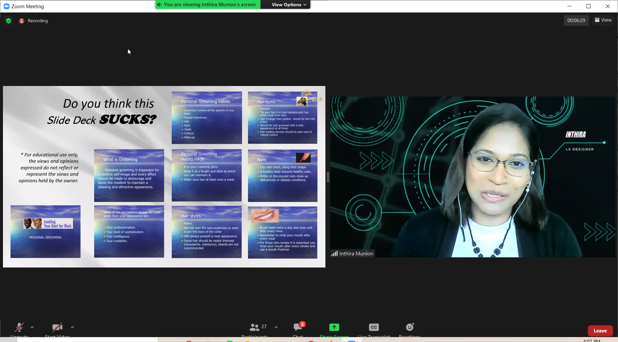This screenshot has height=342, width=618.
Task: Click the 'Hairstyles' slide thumbnail
Action: tap(283, 118)
